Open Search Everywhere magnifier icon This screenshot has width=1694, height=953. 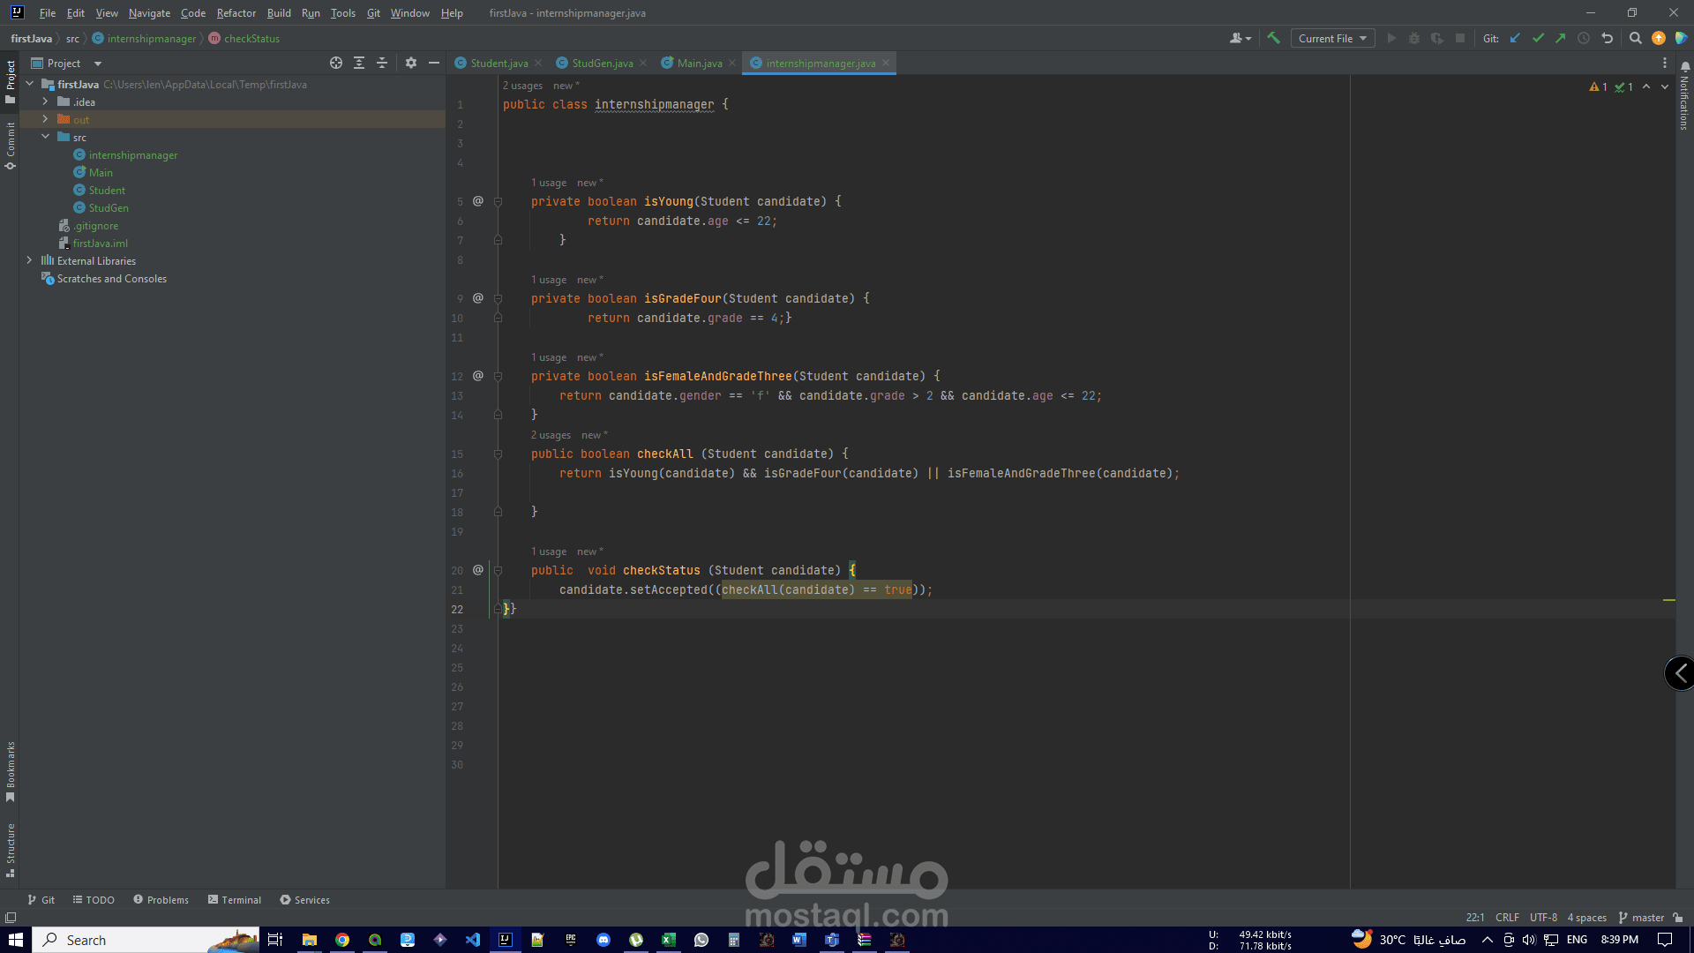1635,38
